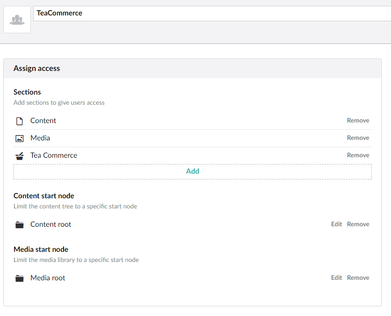Edit the Content root start node
Screen dimensions: 391x316
(x=337, y=224)
